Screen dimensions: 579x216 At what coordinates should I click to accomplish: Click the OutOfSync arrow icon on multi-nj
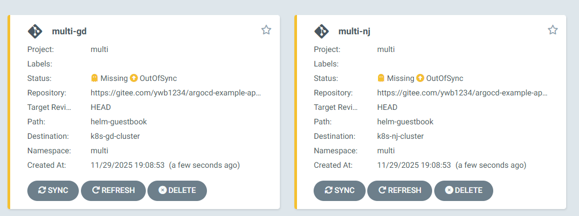point(420,78)
